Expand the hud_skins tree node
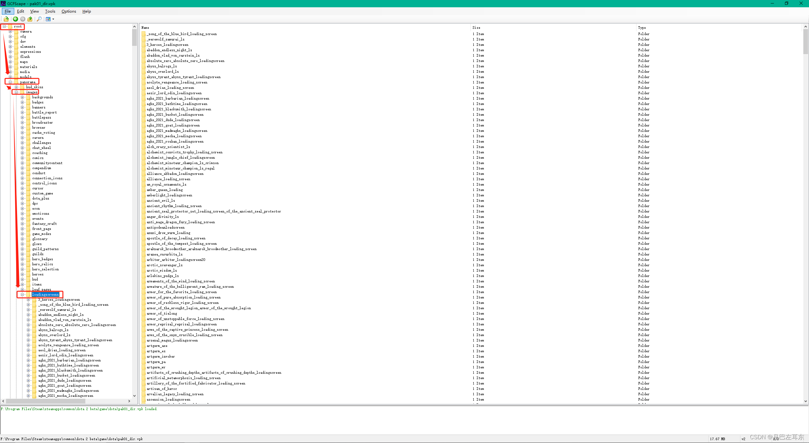809x443 pixels. 16,87
